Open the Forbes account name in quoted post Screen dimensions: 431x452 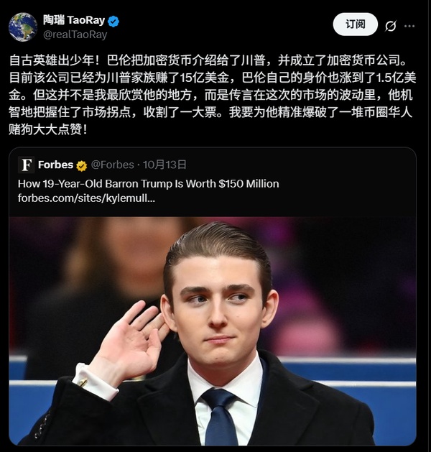point(55,165)
